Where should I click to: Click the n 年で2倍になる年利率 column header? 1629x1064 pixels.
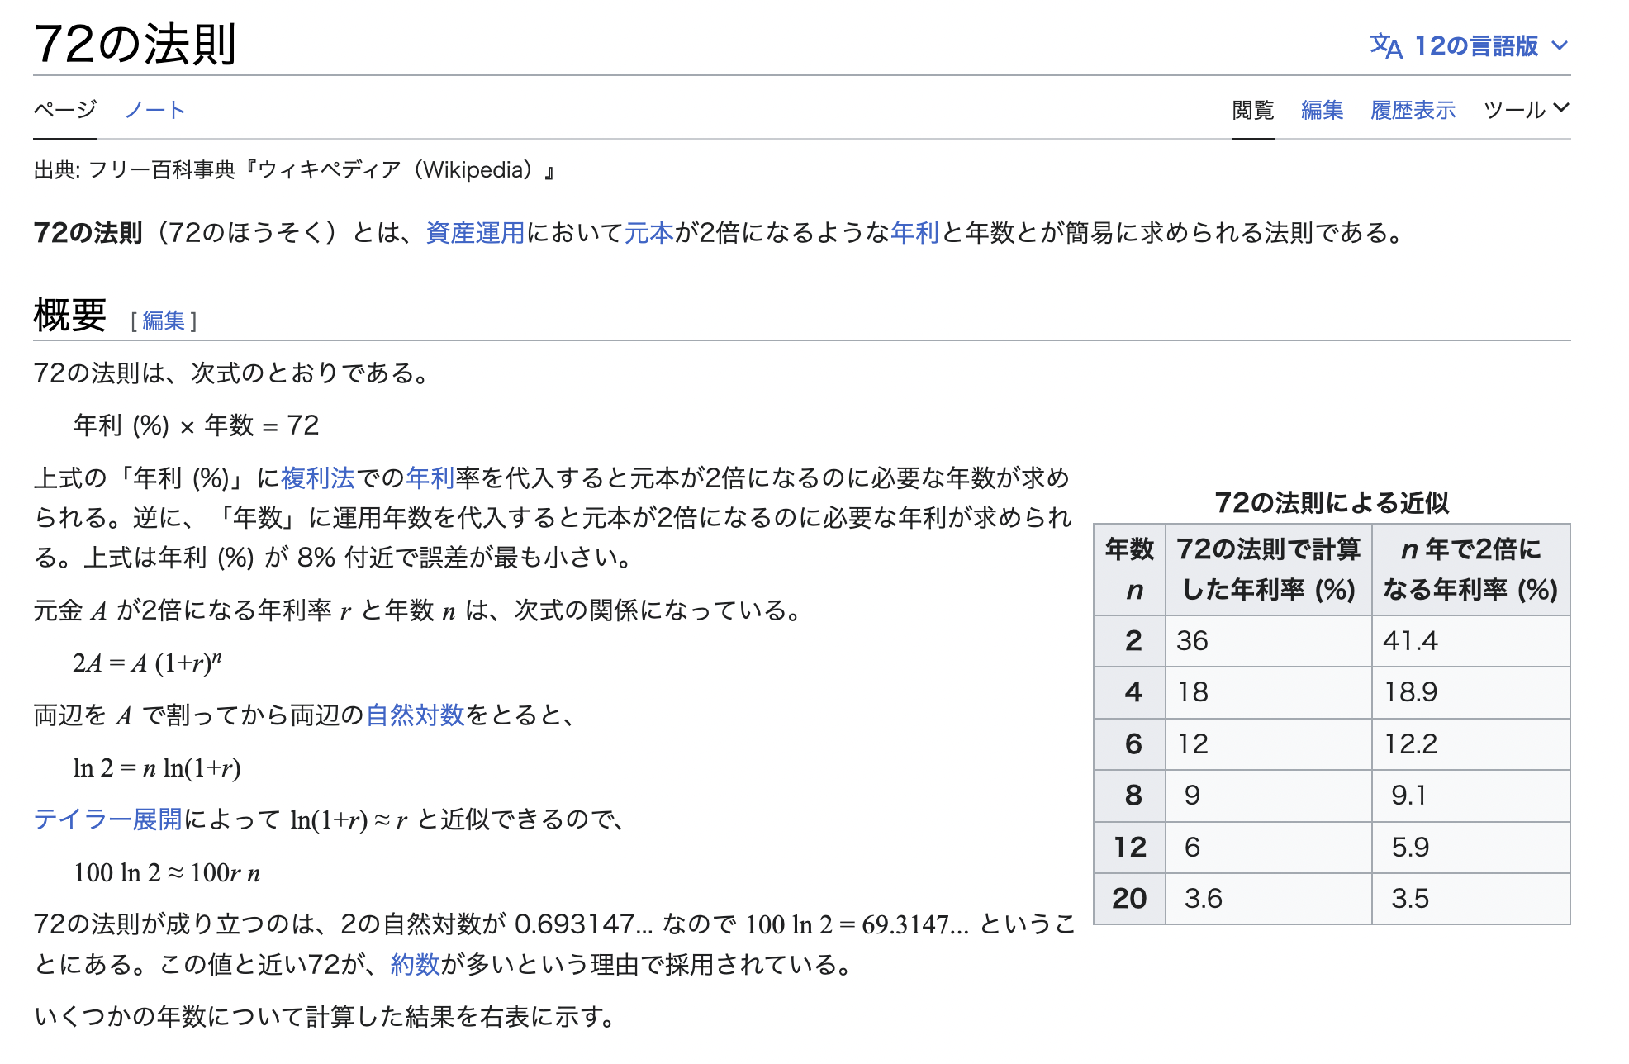[1471, 569]
